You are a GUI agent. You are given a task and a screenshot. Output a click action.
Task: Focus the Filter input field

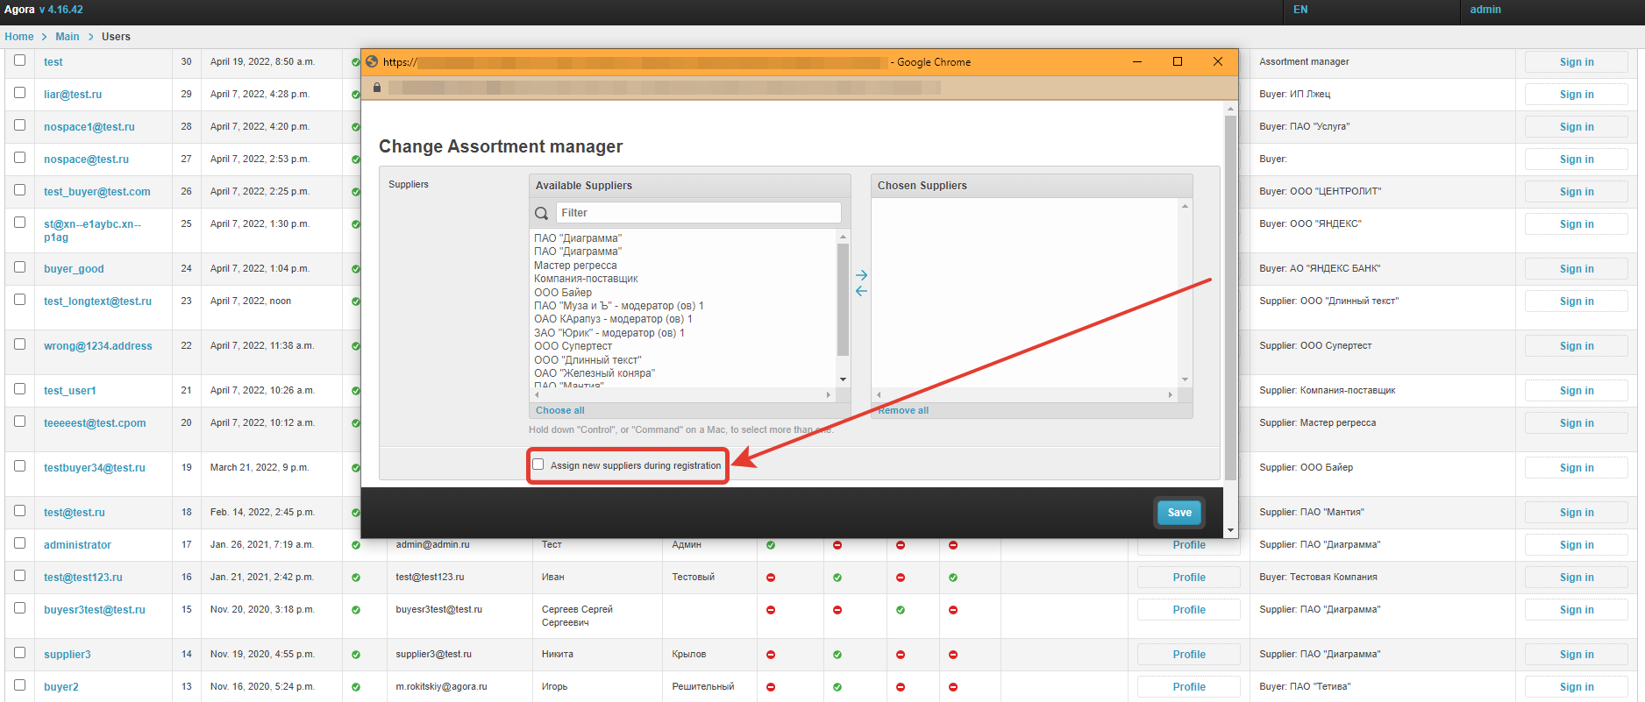(x=698, y=213)
